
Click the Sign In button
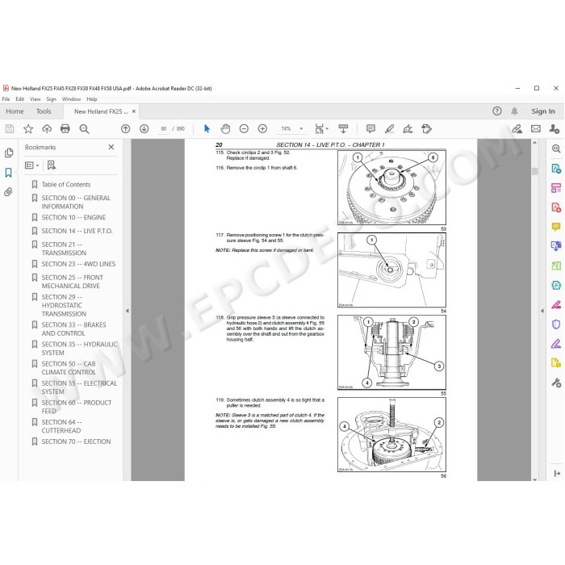[x=543, y=111]
